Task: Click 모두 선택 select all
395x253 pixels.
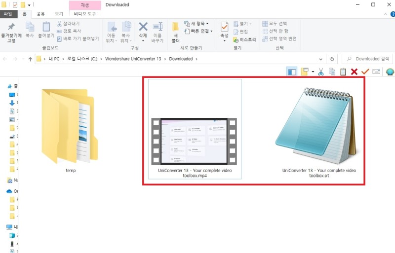Action: pyautogui.click(x=275, y=23)
